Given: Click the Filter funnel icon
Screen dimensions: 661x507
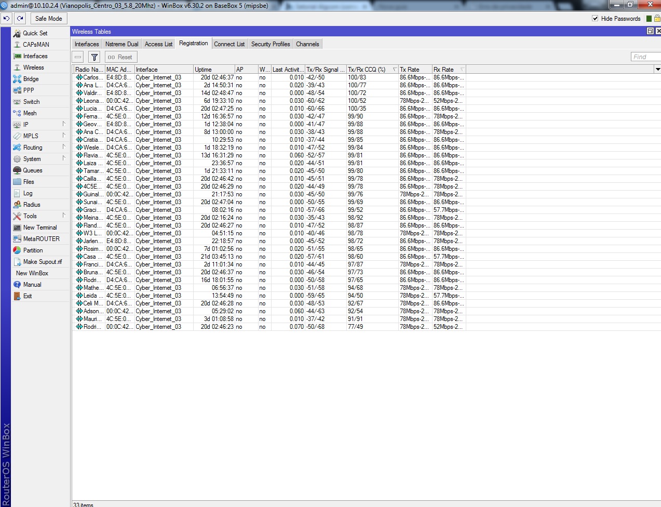Looking at the screenshot, I should click(x=94, y=57).
